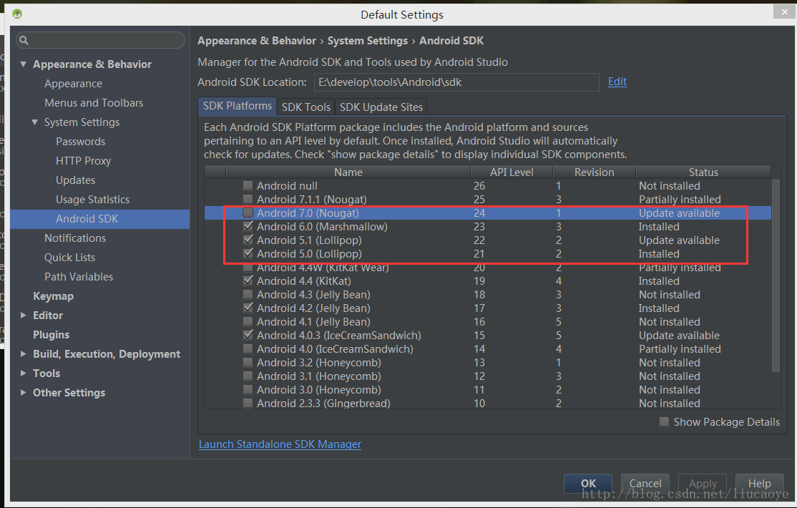The width and height of the screenshot is (797, 508).
Task: Check Android 2.3.3 (Gingerbread) checkbox
Action: [x=248, y=403]
